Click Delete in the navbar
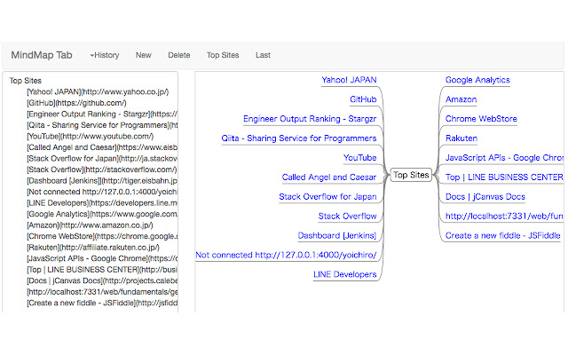The width and height of the screenshot is (568, 355). coord(179,55)
